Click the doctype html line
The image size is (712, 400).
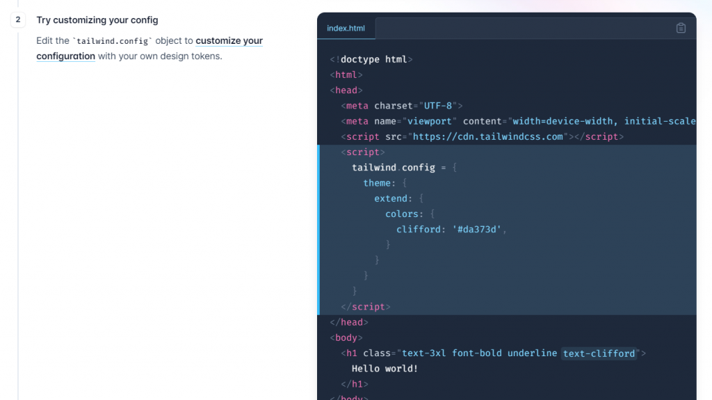371,60
